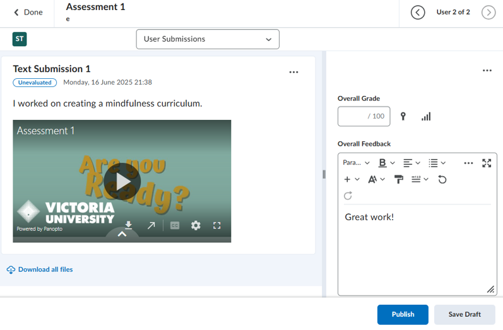Toggle fullscreen for feedback editor

point(487,163)
